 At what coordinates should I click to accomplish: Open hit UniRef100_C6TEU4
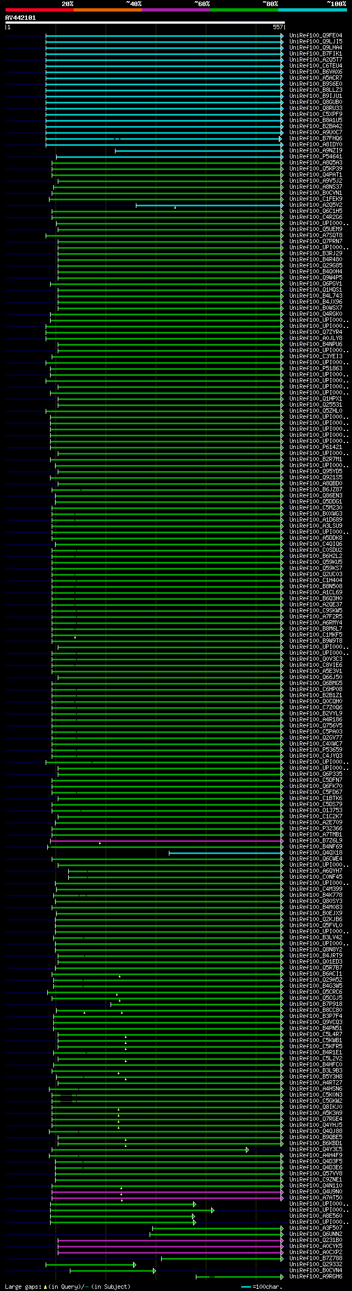[x=316, y=66]
